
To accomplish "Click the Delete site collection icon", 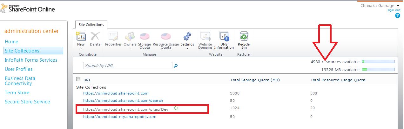I will 95,37.
